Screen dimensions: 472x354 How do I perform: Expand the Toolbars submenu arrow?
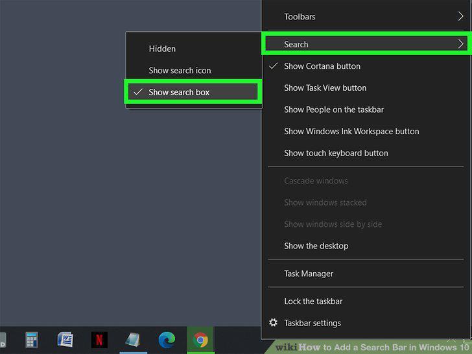tap(460, 16)
